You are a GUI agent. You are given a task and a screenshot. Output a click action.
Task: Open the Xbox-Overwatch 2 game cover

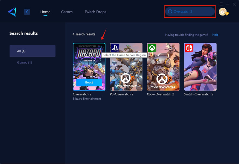click(163, 67)
